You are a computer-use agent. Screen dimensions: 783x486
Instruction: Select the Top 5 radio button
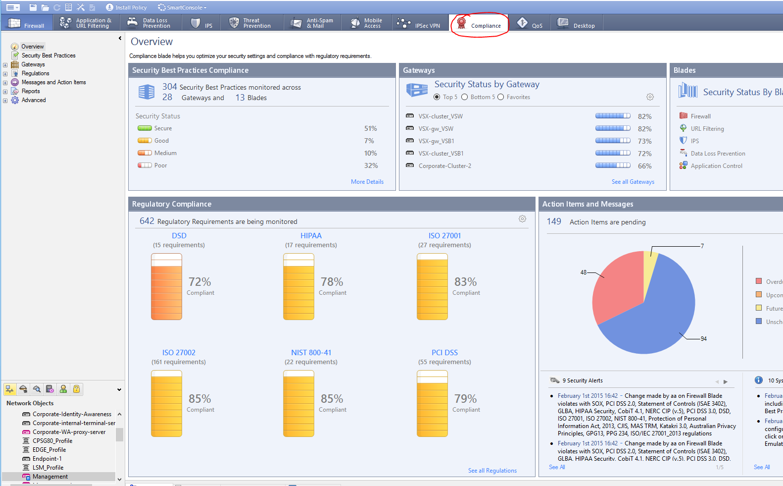(437, 97)
